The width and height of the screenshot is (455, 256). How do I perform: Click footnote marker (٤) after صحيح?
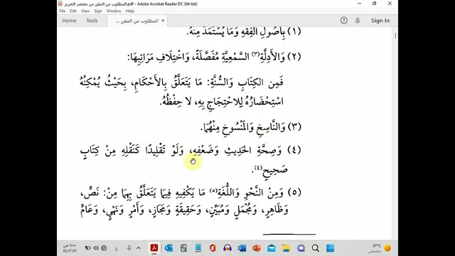tap(258, 168)
